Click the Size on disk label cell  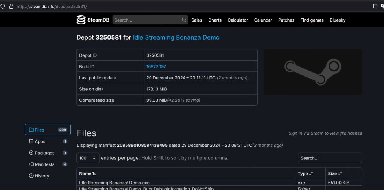110,89
